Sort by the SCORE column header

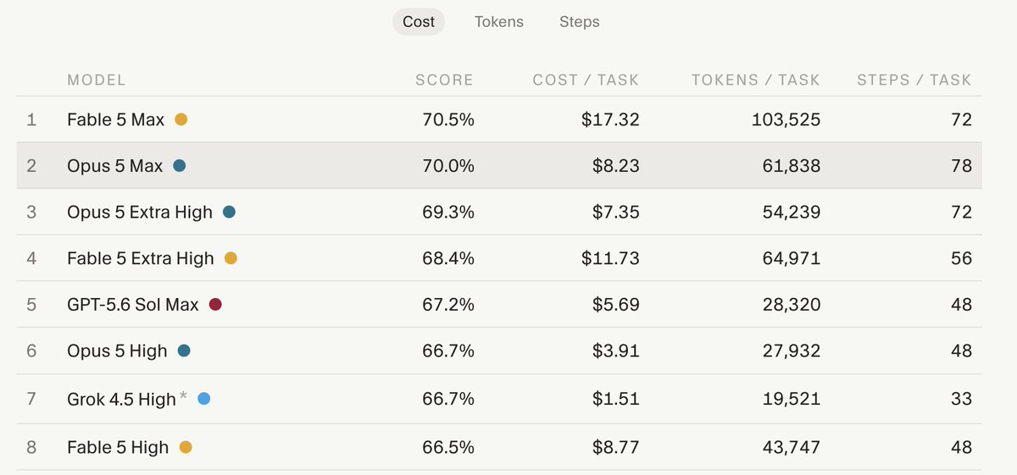444,80
